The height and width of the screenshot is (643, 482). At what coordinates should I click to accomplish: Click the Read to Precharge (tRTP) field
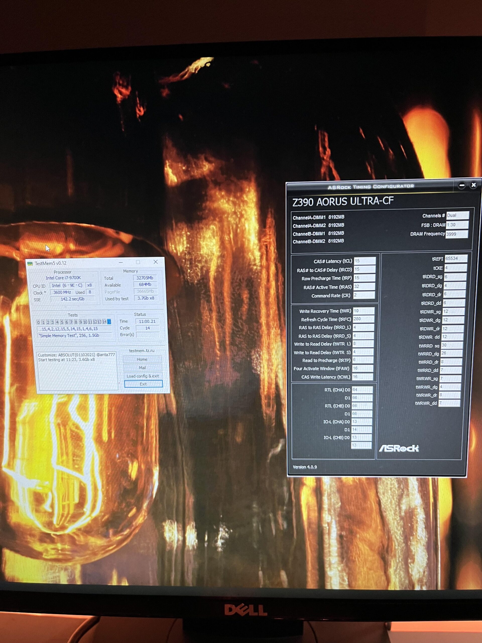[x=362, y=360]
